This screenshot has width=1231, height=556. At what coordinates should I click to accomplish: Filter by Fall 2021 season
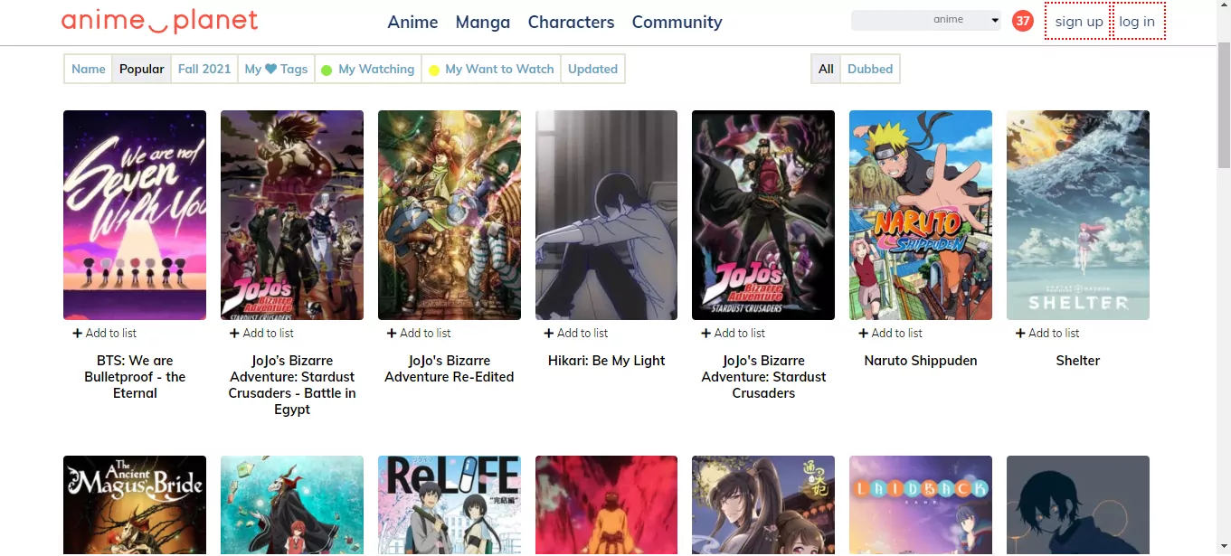click(204, 69)
